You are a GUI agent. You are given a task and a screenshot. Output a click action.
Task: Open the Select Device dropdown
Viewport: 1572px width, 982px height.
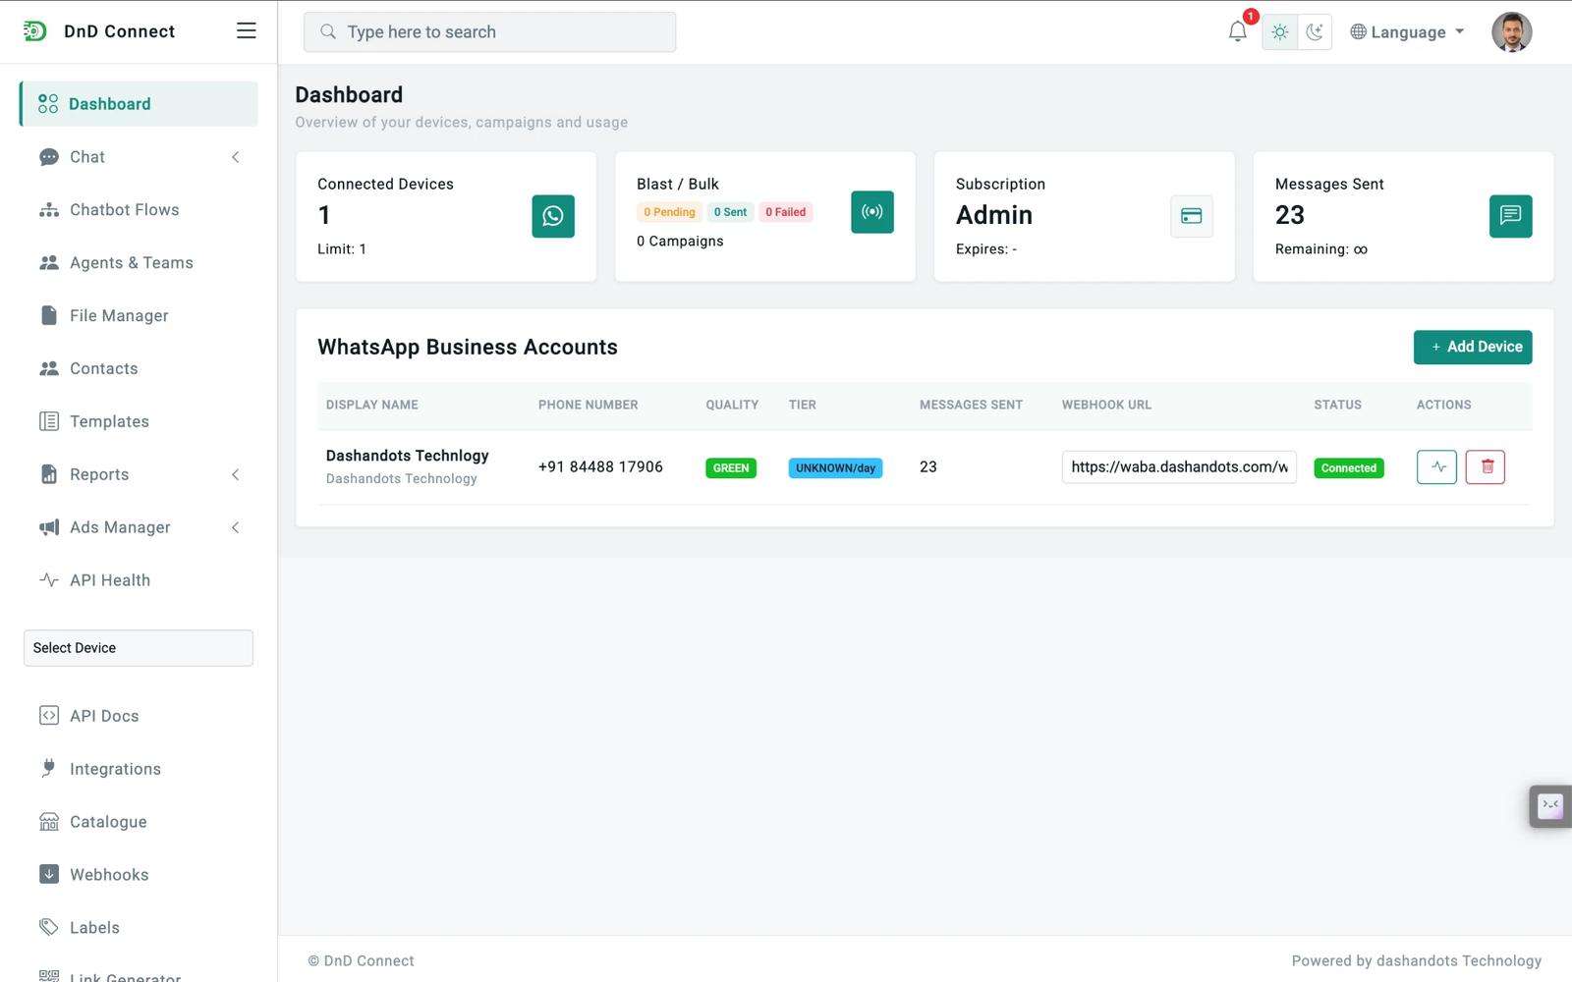pyautogui.click(x=139, y=648)
